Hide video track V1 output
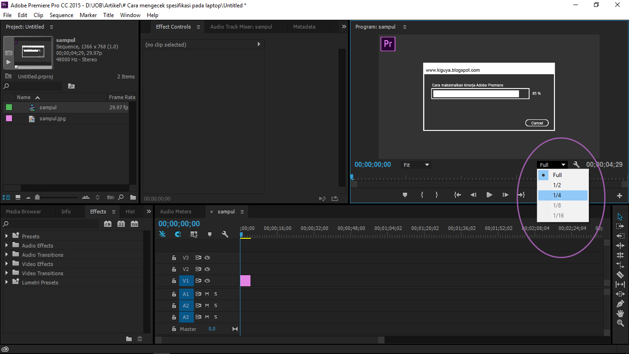The width and height of the screenshot is (629, 354). [x=207, y=280]
